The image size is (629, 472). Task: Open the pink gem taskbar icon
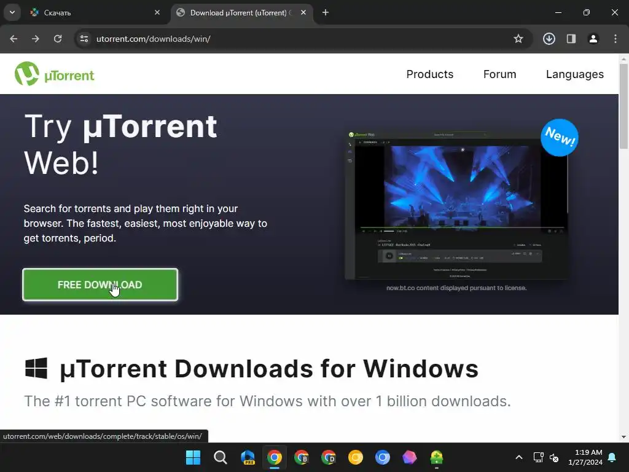click(x=410, y=457)
